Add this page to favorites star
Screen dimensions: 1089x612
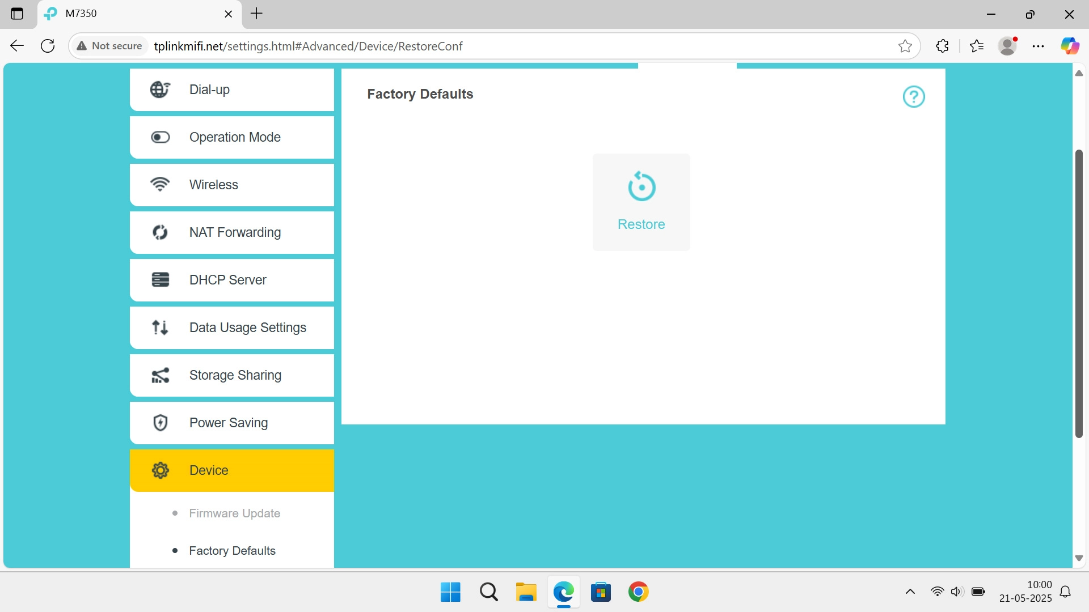905,46
